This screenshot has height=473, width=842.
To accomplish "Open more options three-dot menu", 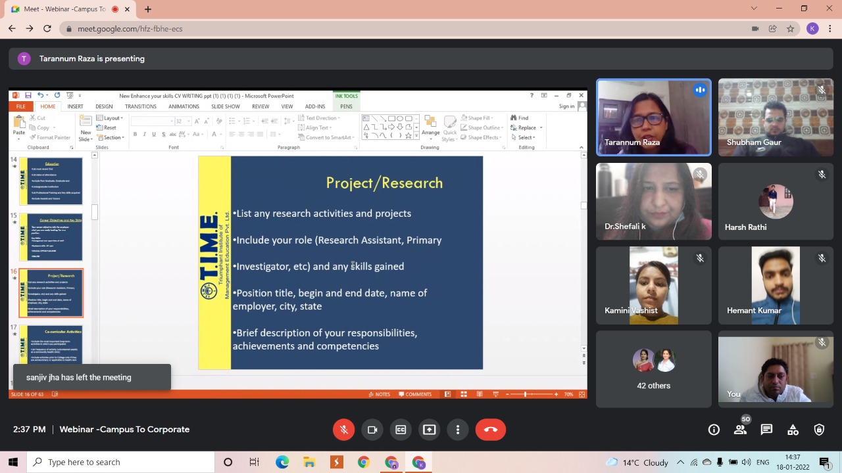I will click(458, 430).
